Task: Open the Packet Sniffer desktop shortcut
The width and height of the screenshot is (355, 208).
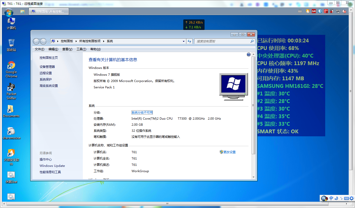Action: pyautogui.click(x=11, y=91)
